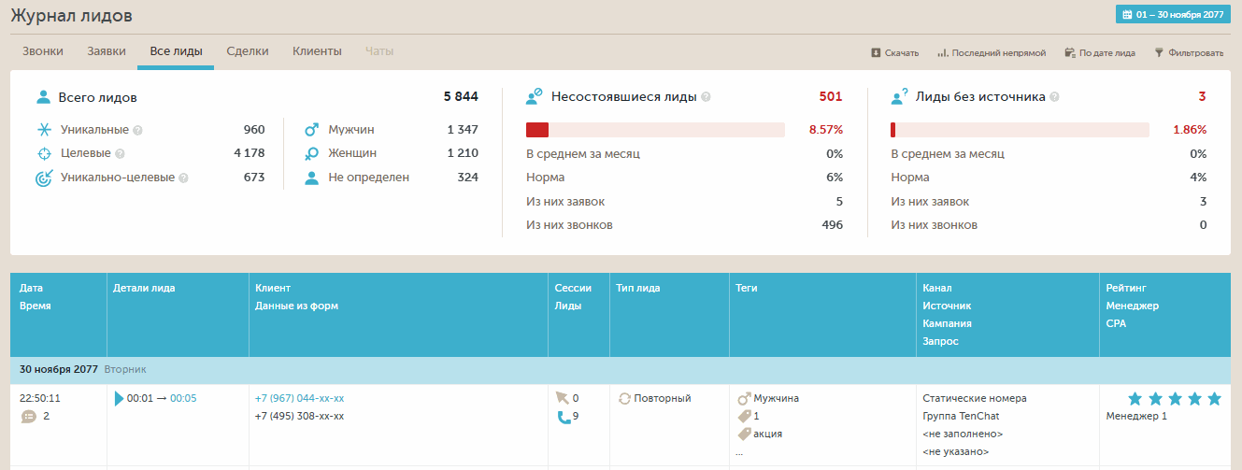Screen dimensions: 1242x470
Task: Click the red 501 failed leads count
Action: [x=831, y=96]
